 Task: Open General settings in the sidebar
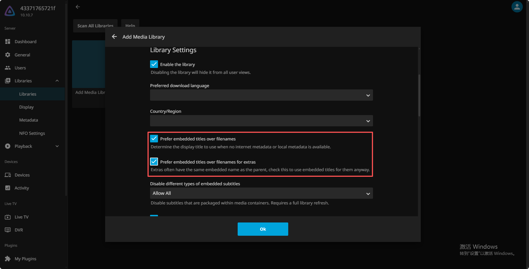coord(32,55)
